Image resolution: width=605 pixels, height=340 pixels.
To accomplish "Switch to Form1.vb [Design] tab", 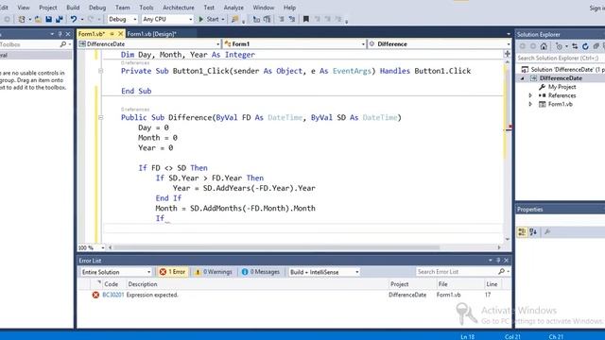I will 151,34.
